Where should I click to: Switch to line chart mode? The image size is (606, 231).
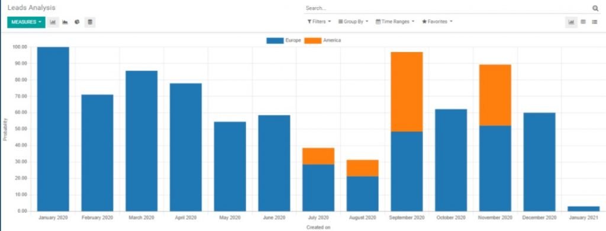(x=65, y=22)
